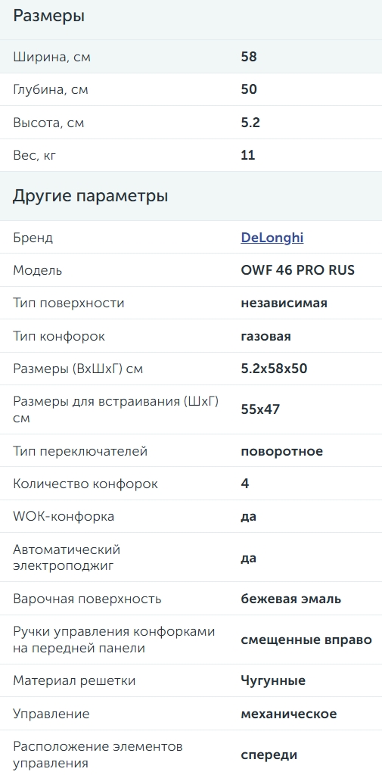Click the Количество конфорок value 4

tap(245, 484)
